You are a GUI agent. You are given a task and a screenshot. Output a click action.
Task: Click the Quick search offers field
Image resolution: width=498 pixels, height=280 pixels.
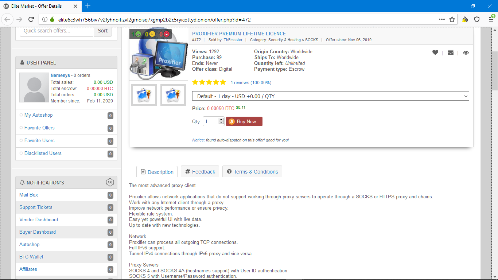(x=57, y=31)
